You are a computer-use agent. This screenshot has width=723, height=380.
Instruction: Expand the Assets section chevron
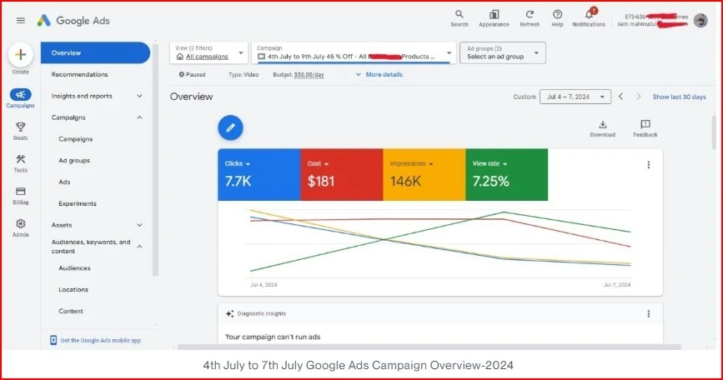click(x=140, y=225)
